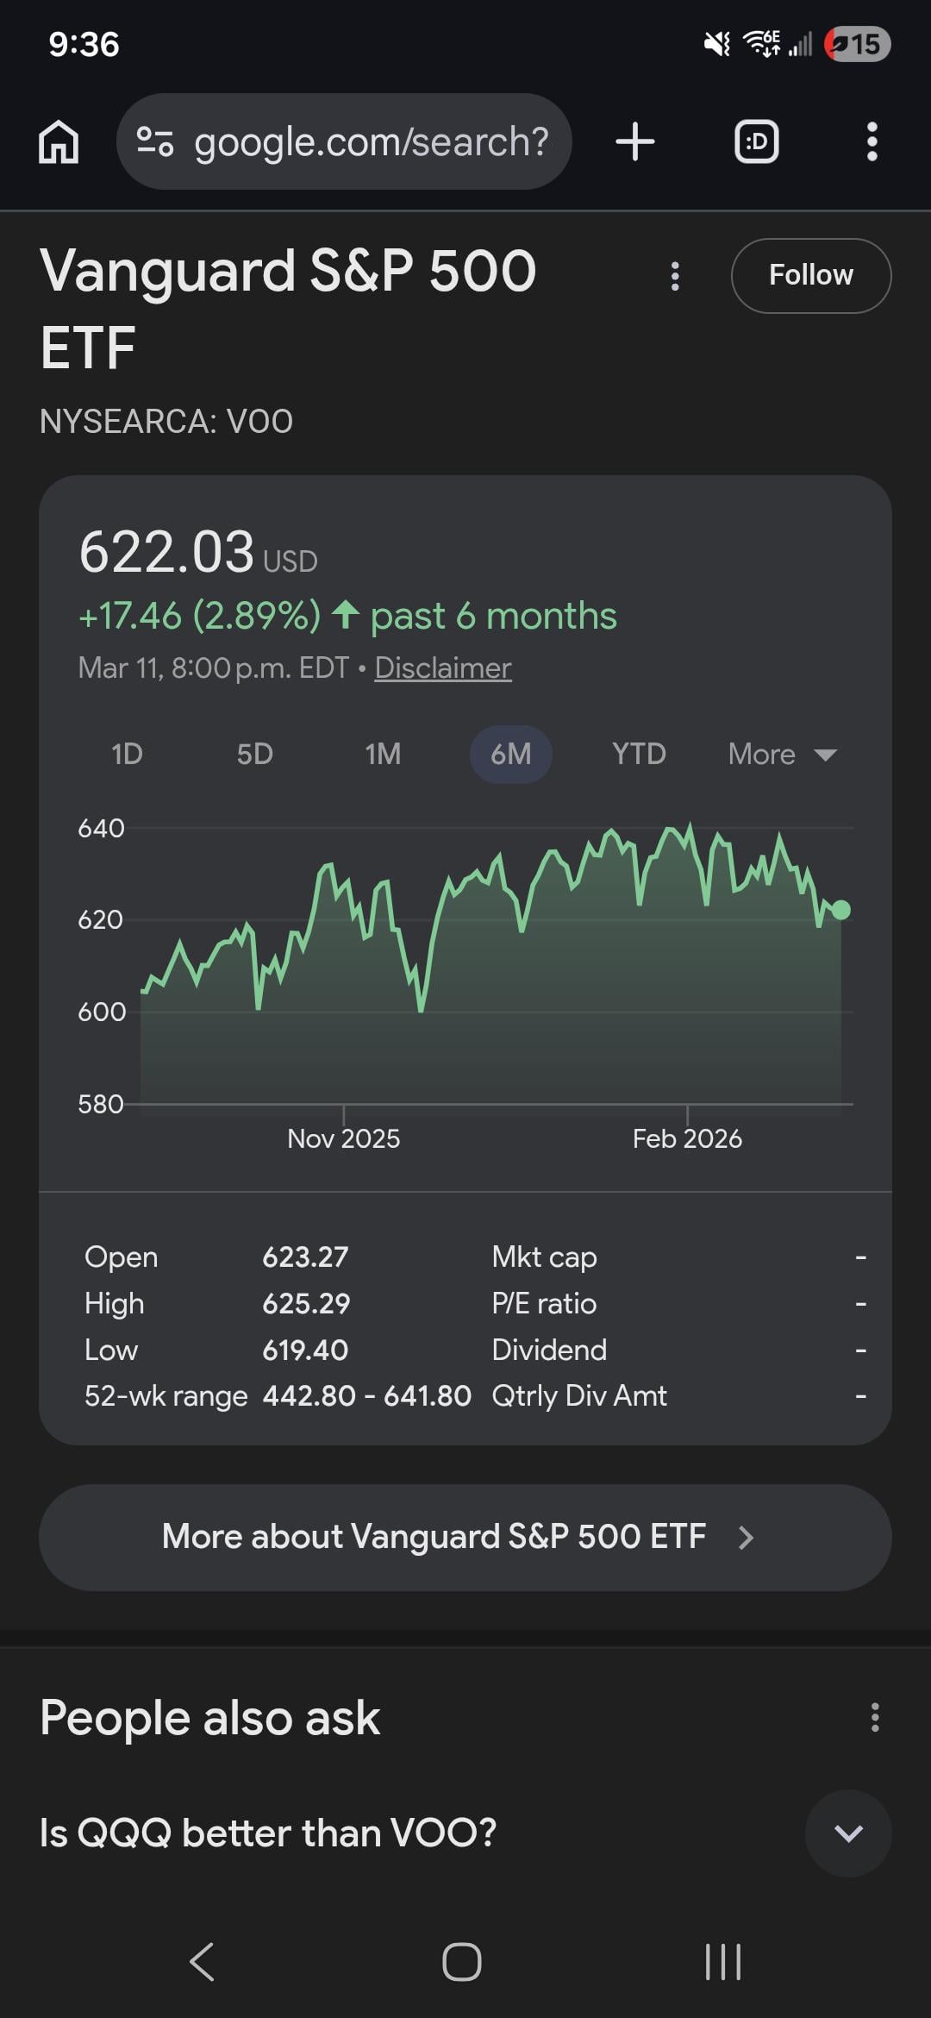Select the 1M chart range
The width and height of the screenshot is (931, 2018).
pyautogui.click(x=383, y=755)
